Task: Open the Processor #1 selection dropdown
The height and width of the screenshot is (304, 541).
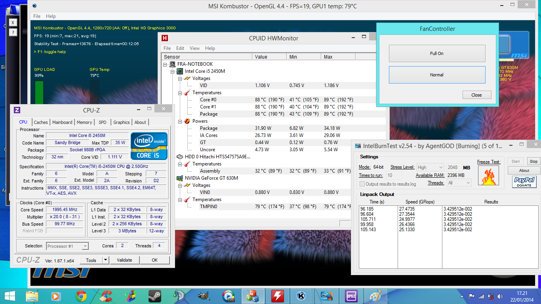Action: pyautogui.click(x=67, y=246)
